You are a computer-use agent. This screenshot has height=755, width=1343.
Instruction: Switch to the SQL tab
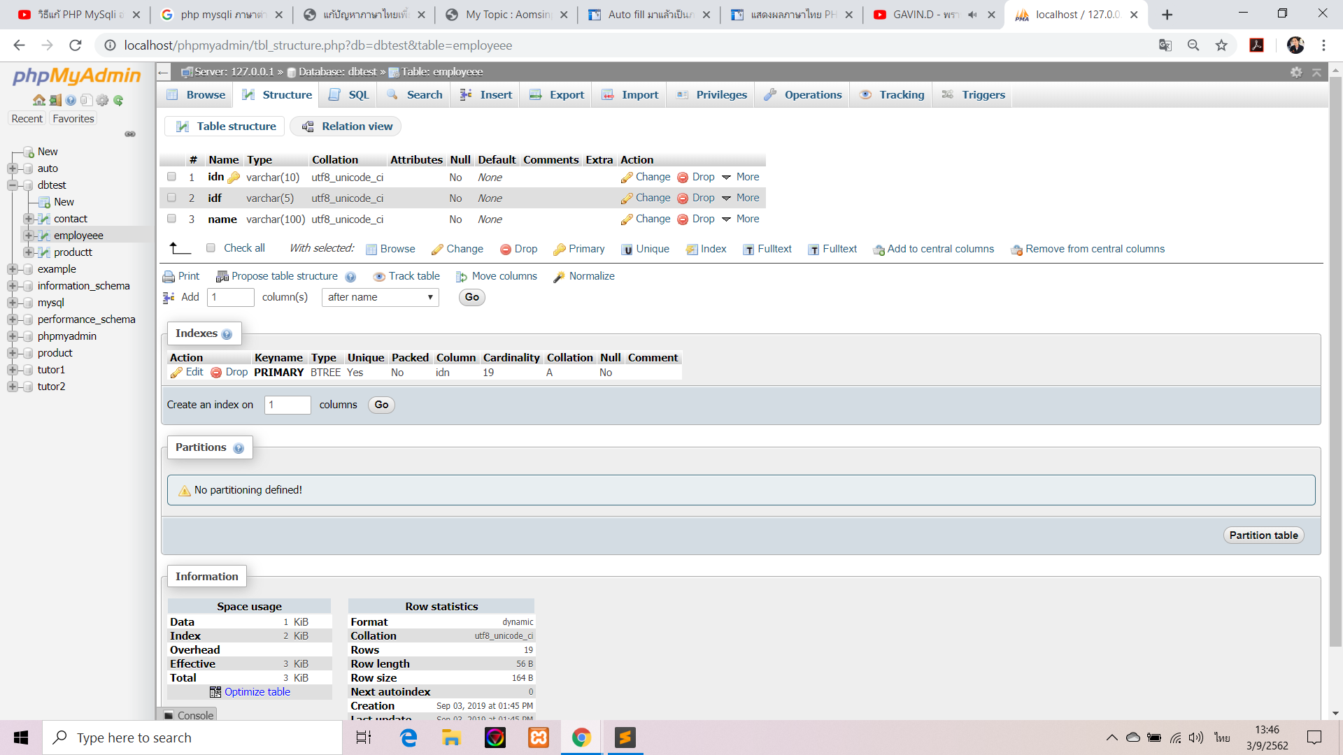[x=348, y=95]
